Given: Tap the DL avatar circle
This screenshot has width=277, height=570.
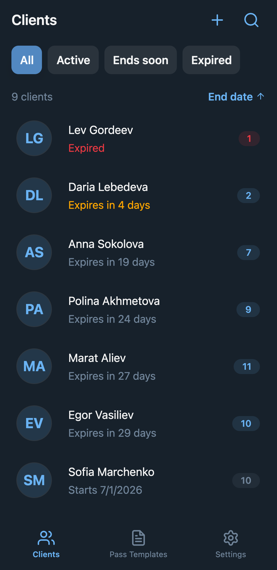Looking at the screenshot, I should [x=34, y=195].
